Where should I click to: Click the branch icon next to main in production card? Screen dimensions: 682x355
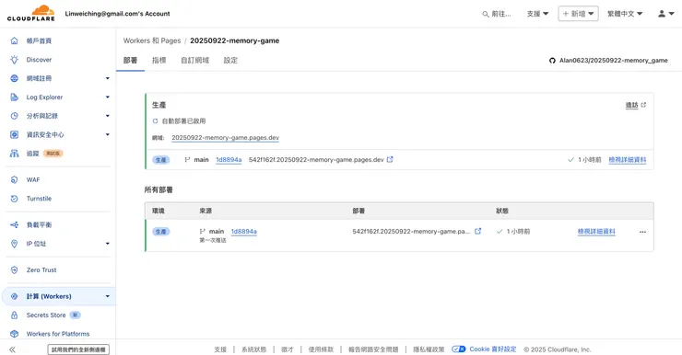pos(187,160)
